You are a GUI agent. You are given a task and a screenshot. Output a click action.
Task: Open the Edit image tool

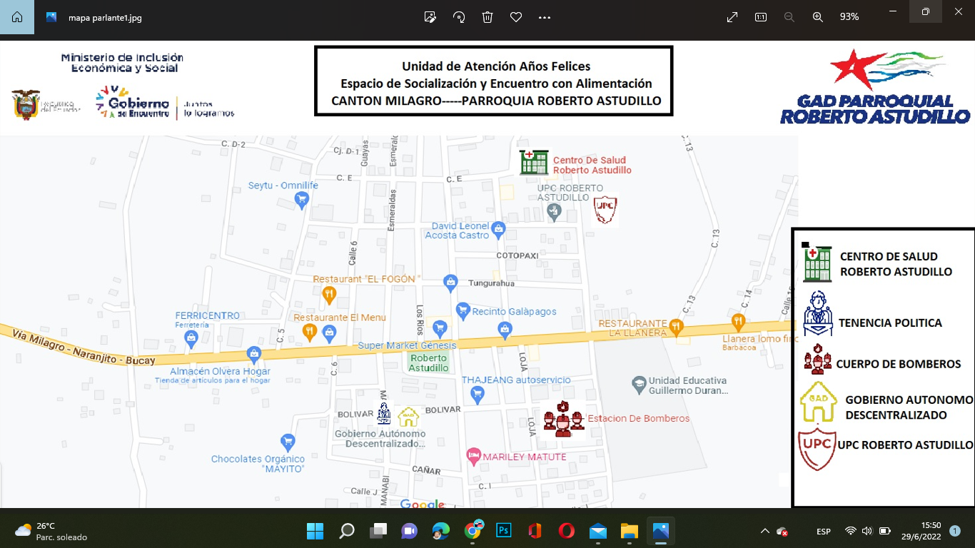[x=430, y=17]
